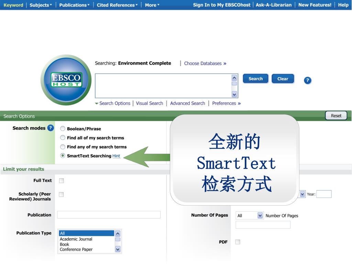The width and height of the screenshot is (352, 264).
Task: Enable the Full Text limiter checkbox
Action: point(61,181)
